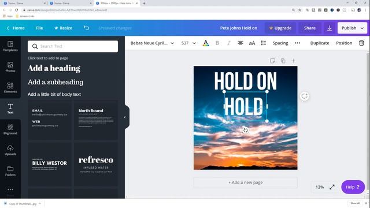The image size is (370, 208).
Task: Open a new browser tab
Action: click(x=144, y=3)
